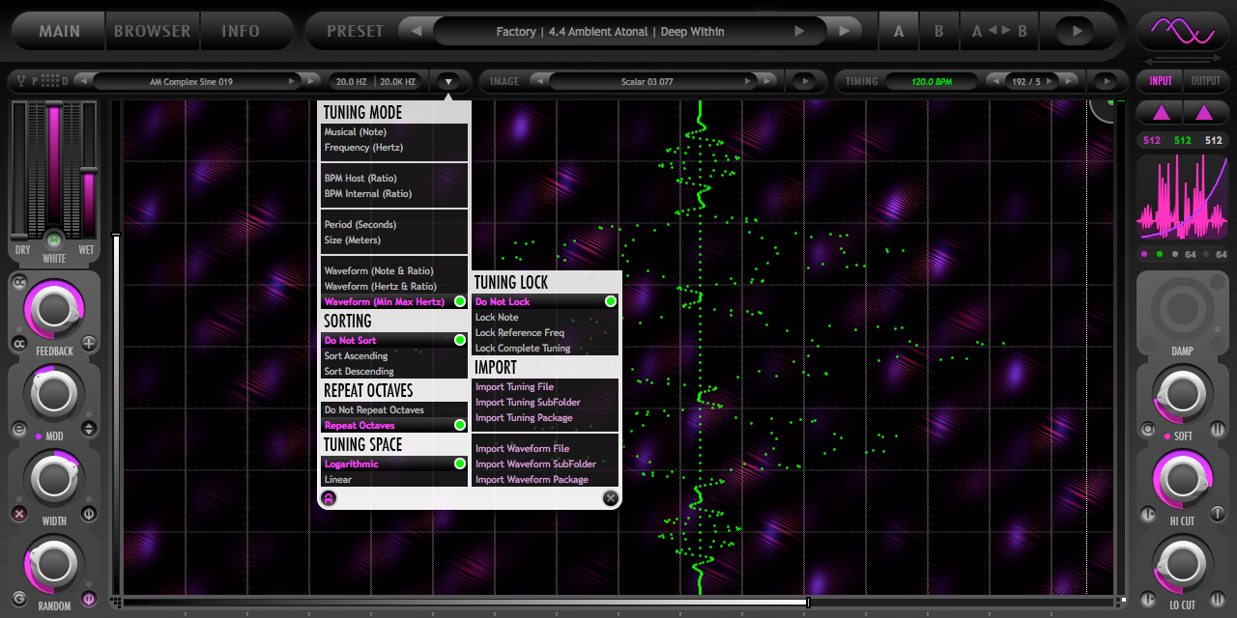1237x618 pixels.
Task: Click the next preset arrow outside preset field
Action: click(x=845, y=31)
